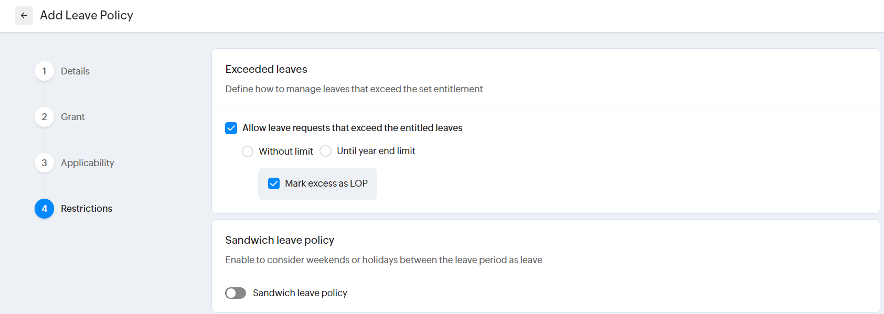Screen dimensions: 884x314
Task: Click the Allow leave requests label text
Action: pos(352,128)
